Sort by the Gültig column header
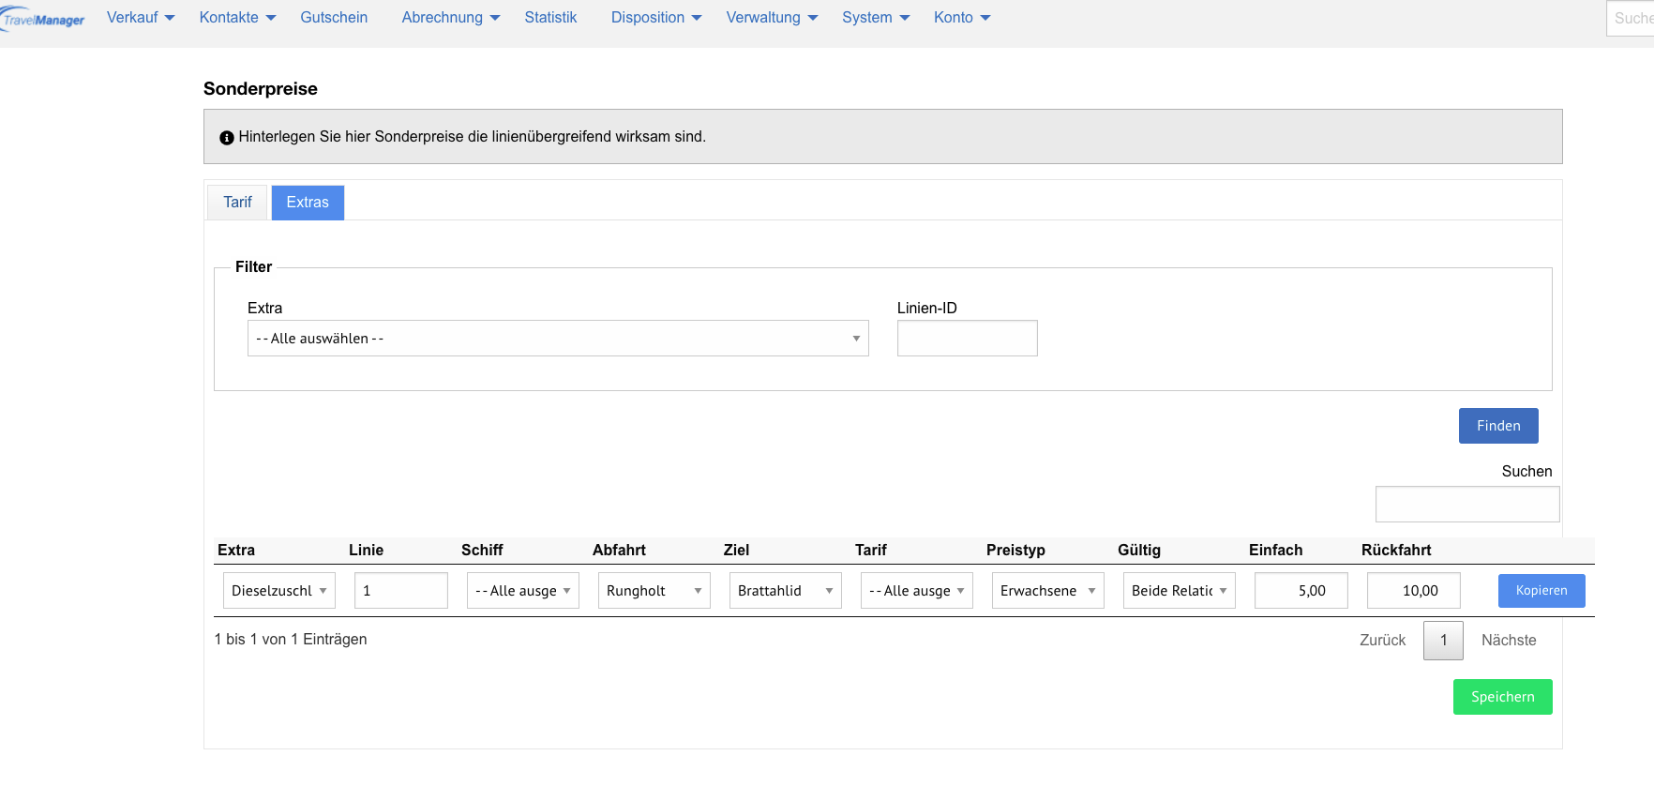The image size is (1654, 786). pos(1139,551)
